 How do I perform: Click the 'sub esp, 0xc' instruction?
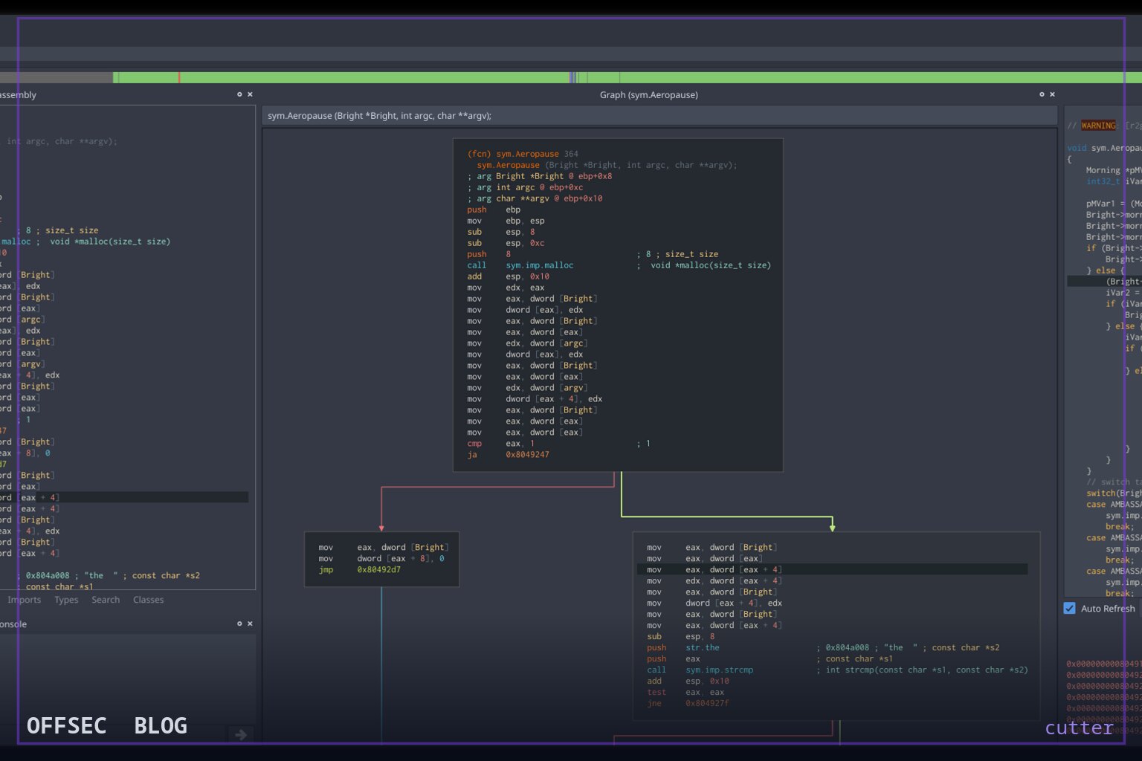(x=506, y=243)
